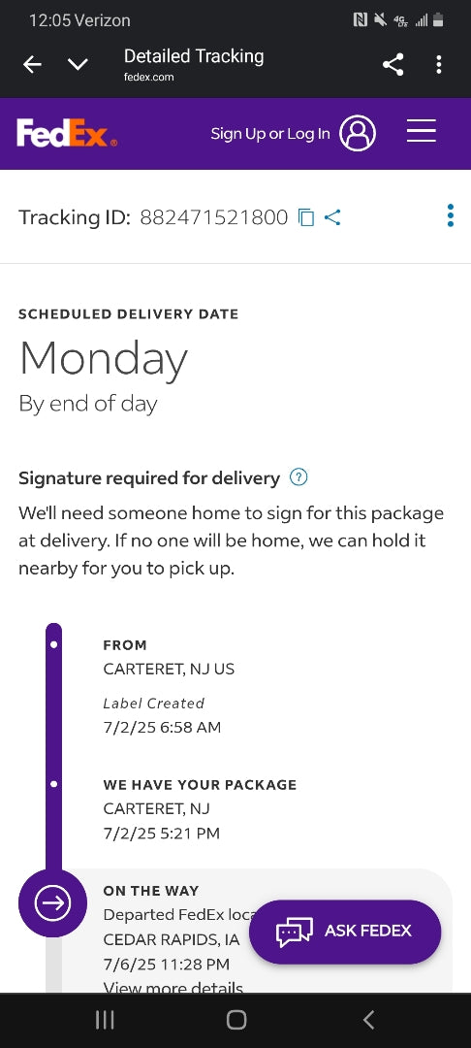Tap the Label Created timeline dot
The height and width of the screenshot is (1048, 471).
[54, 645]
